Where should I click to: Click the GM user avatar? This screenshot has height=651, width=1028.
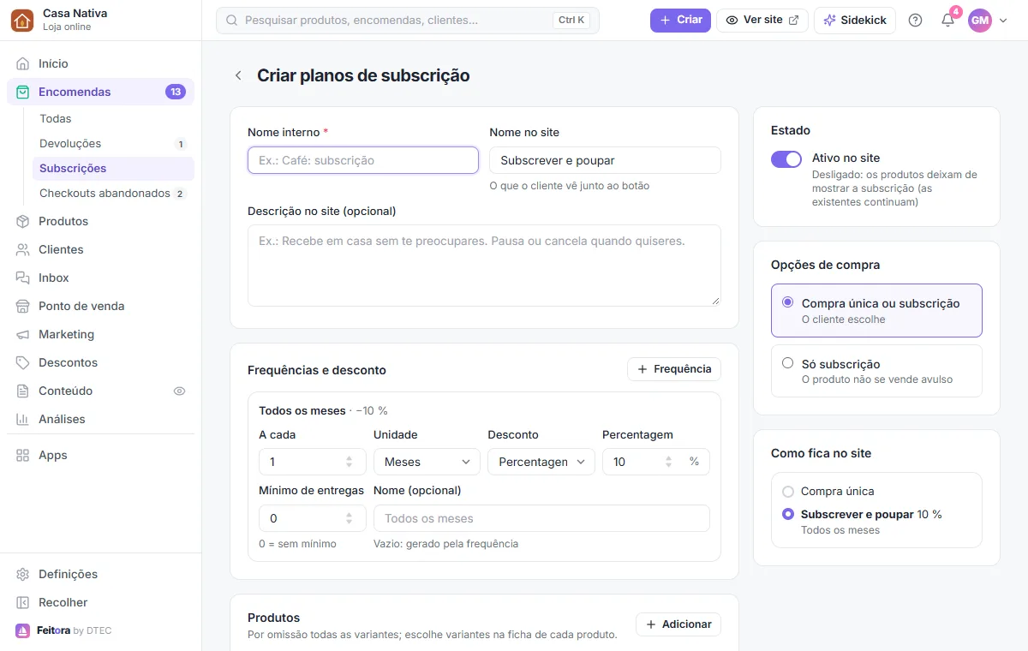[980, 21]
